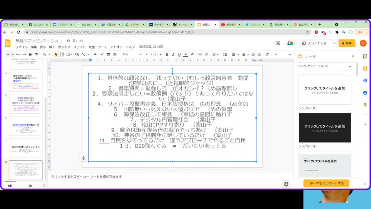Click the font size field 21.5
This screenshot has width=371, height=209.
coord(153,55)
